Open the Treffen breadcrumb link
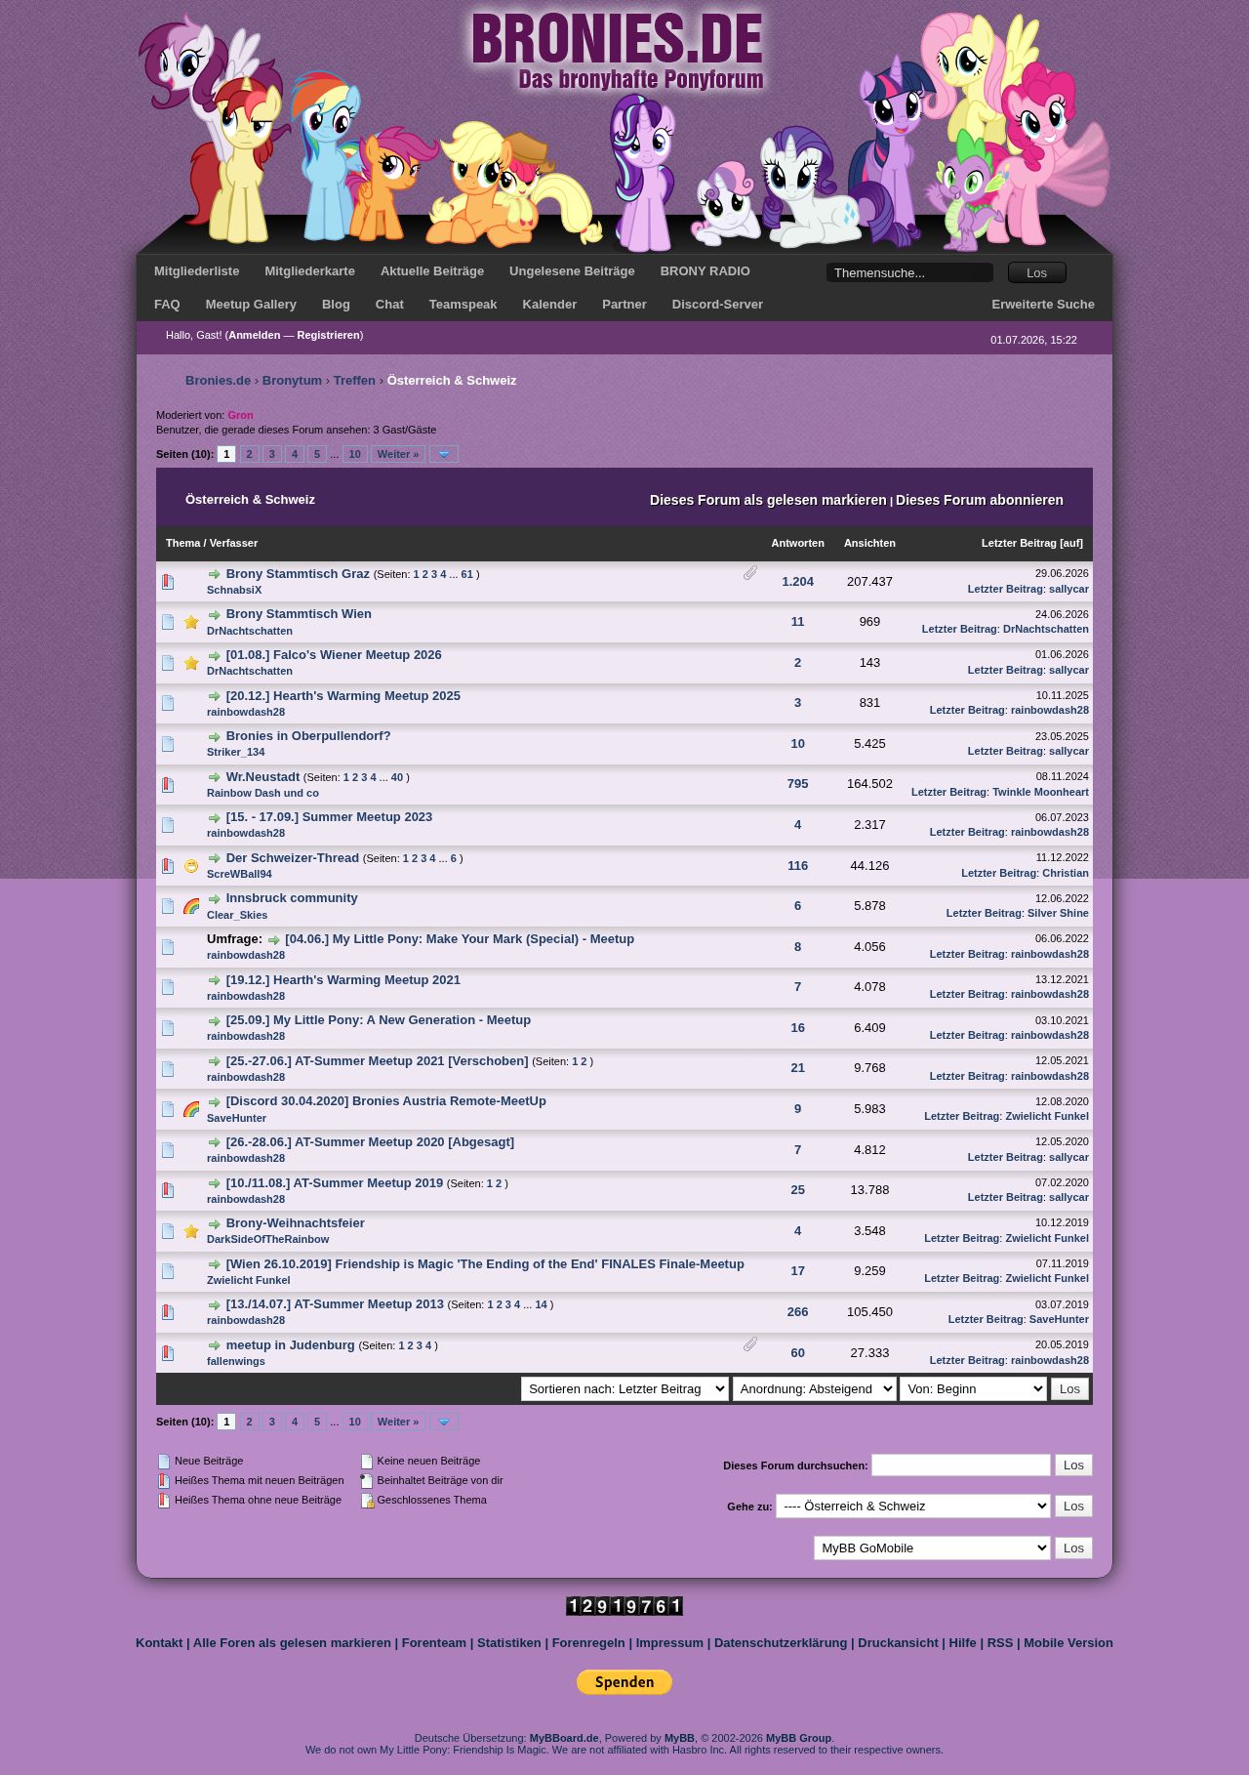 coord(354,381)
